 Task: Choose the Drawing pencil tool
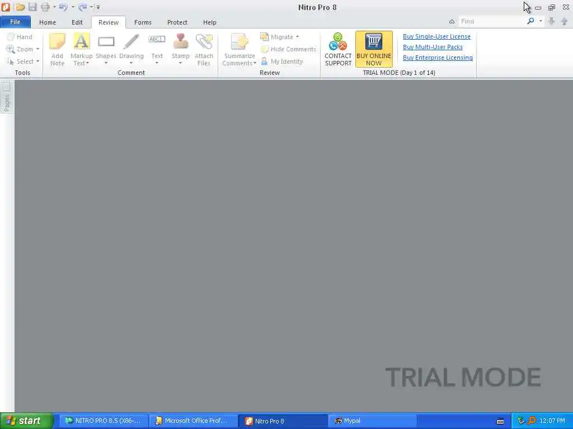click(x=131, y=42)
